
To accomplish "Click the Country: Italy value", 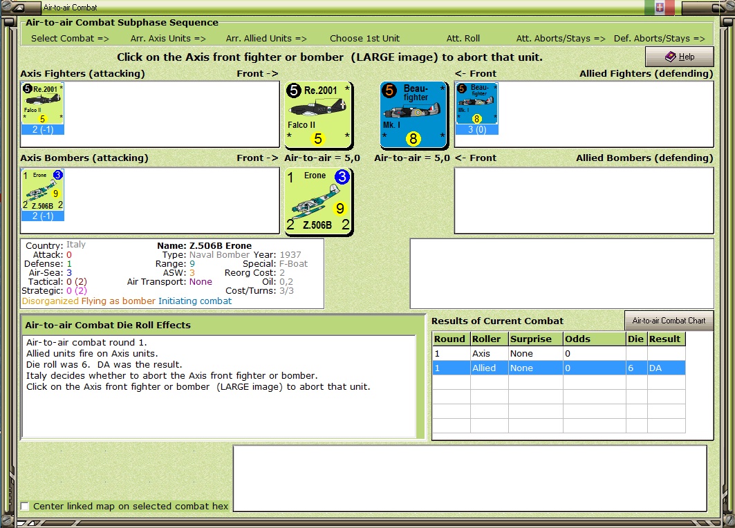I will [76, 245].
